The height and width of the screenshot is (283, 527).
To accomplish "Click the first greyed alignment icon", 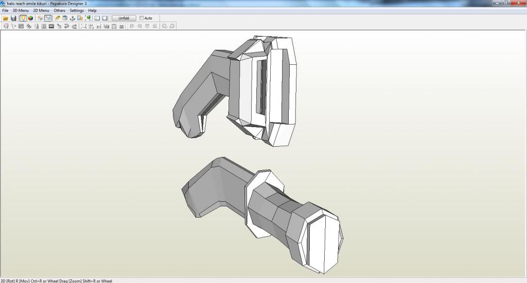I will tap(132, 26).
